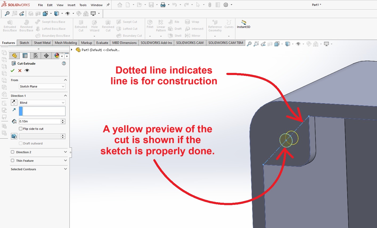Open the Cut-Extrude help icon
The image size is (377, 228).
[64, 64]
